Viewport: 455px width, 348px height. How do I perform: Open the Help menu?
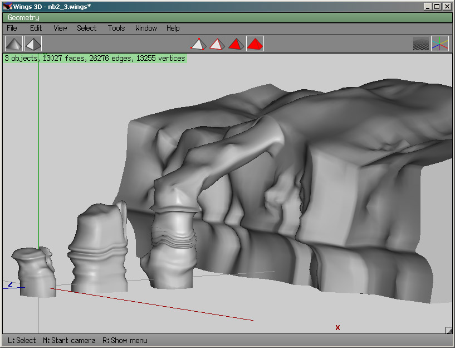[173, 28]
